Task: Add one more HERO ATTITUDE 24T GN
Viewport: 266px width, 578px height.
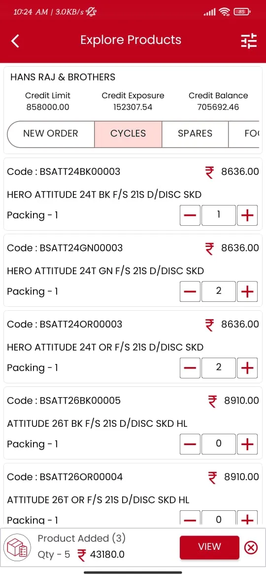Action: pos(247,291)
